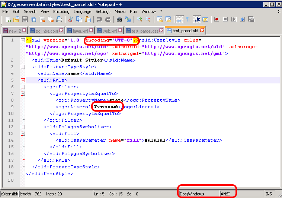Close the pg_hba.conf tab

[61, 30]
